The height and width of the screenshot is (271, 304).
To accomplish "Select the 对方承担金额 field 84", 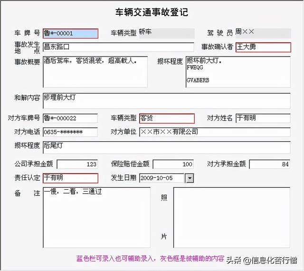I will [x=269, y=164].
